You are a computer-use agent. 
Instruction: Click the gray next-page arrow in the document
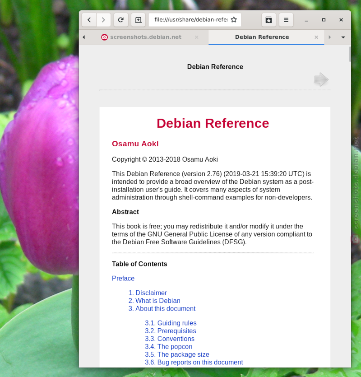pyautogui.click(x=321, y=79)
